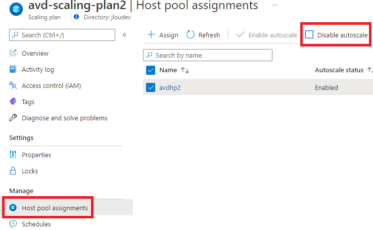Toggle the avdhp2 row checkbox
The width and height of the screenshot is (373, 230).
tap(151, 87)
